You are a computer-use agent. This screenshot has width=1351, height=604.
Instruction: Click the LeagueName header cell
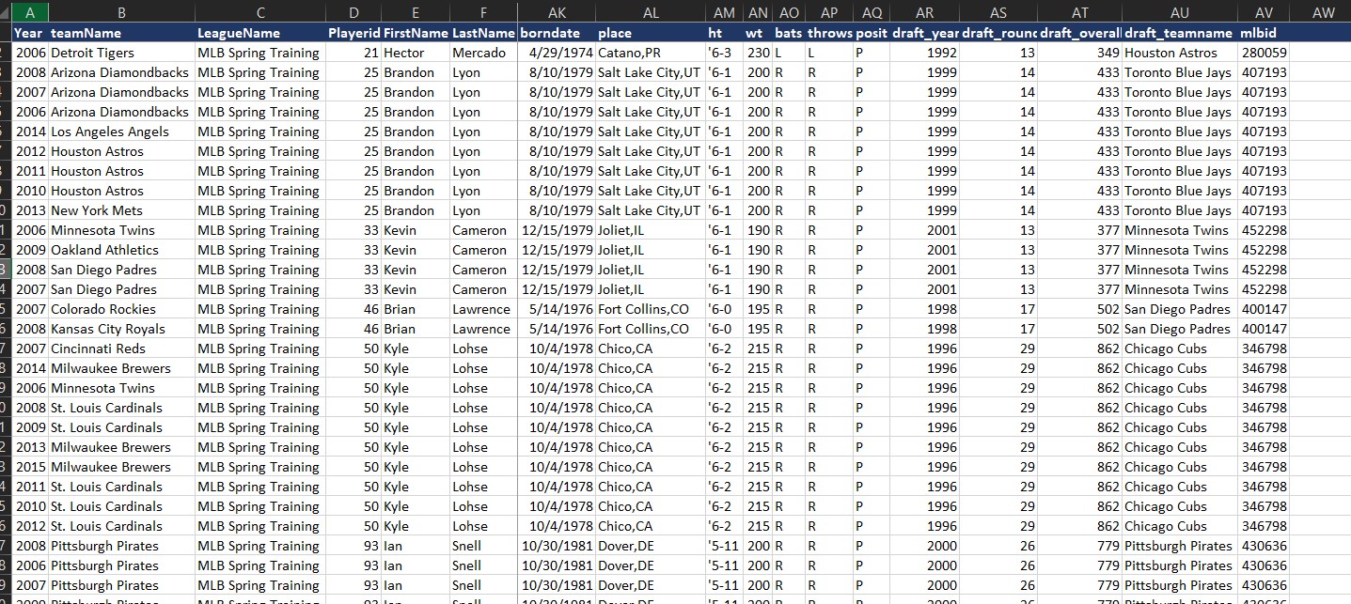click(259, 33)
